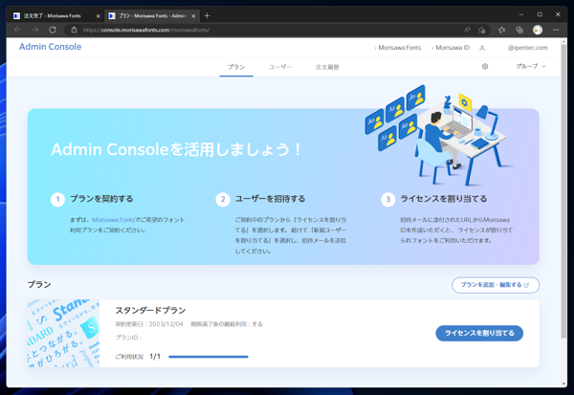Maximize the browser window
The image size is (574, 395).
point(540,14)
